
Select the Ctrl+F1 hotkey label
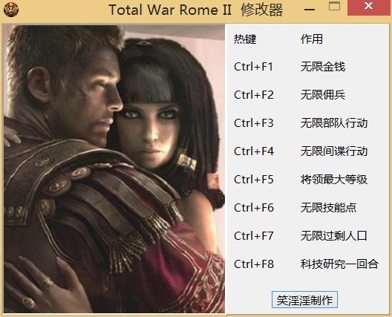tap(253, 67)
